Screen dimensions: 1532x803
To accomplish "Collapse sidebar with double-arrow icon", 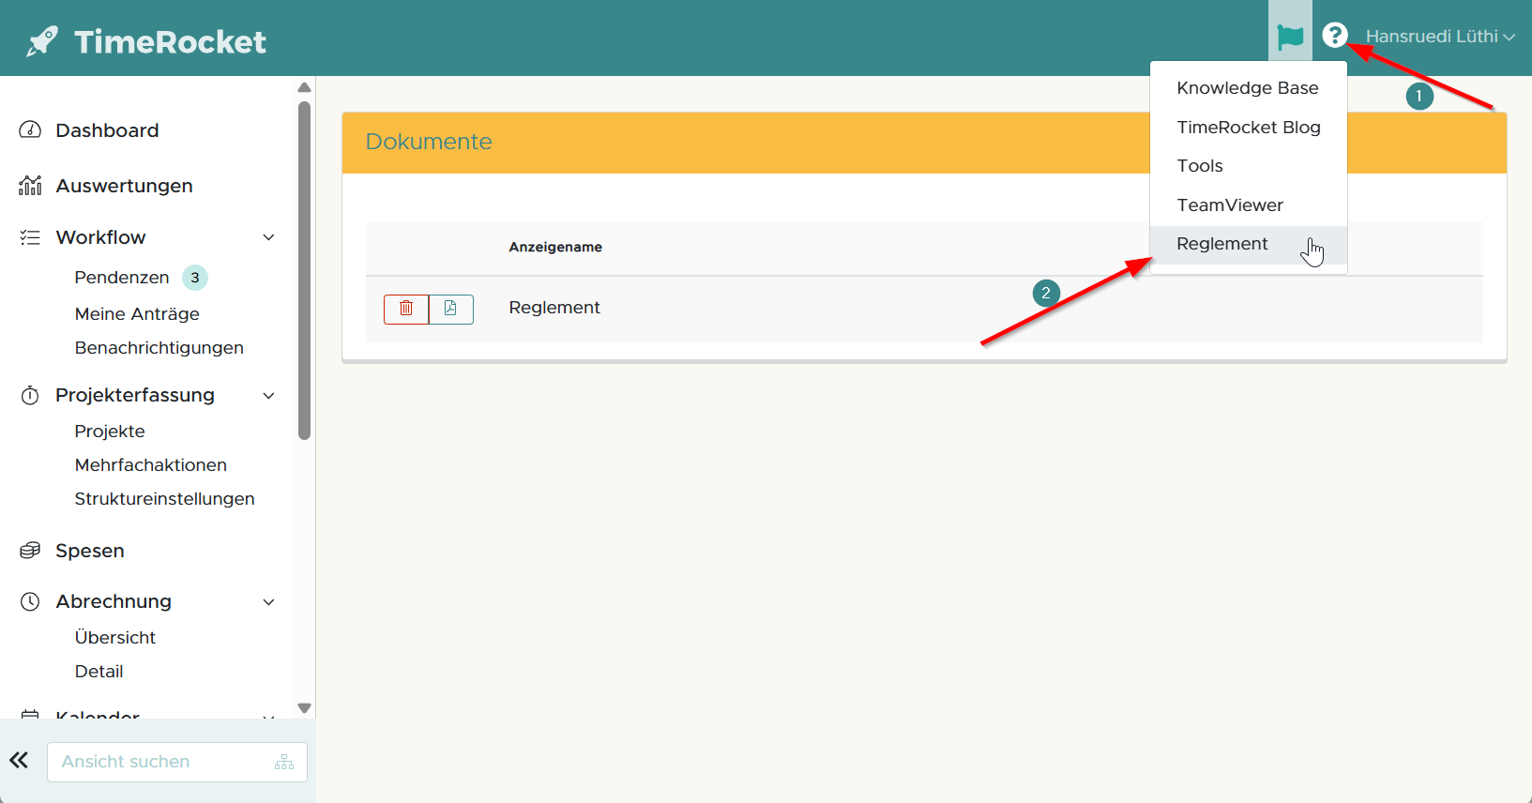I will 19,761.
